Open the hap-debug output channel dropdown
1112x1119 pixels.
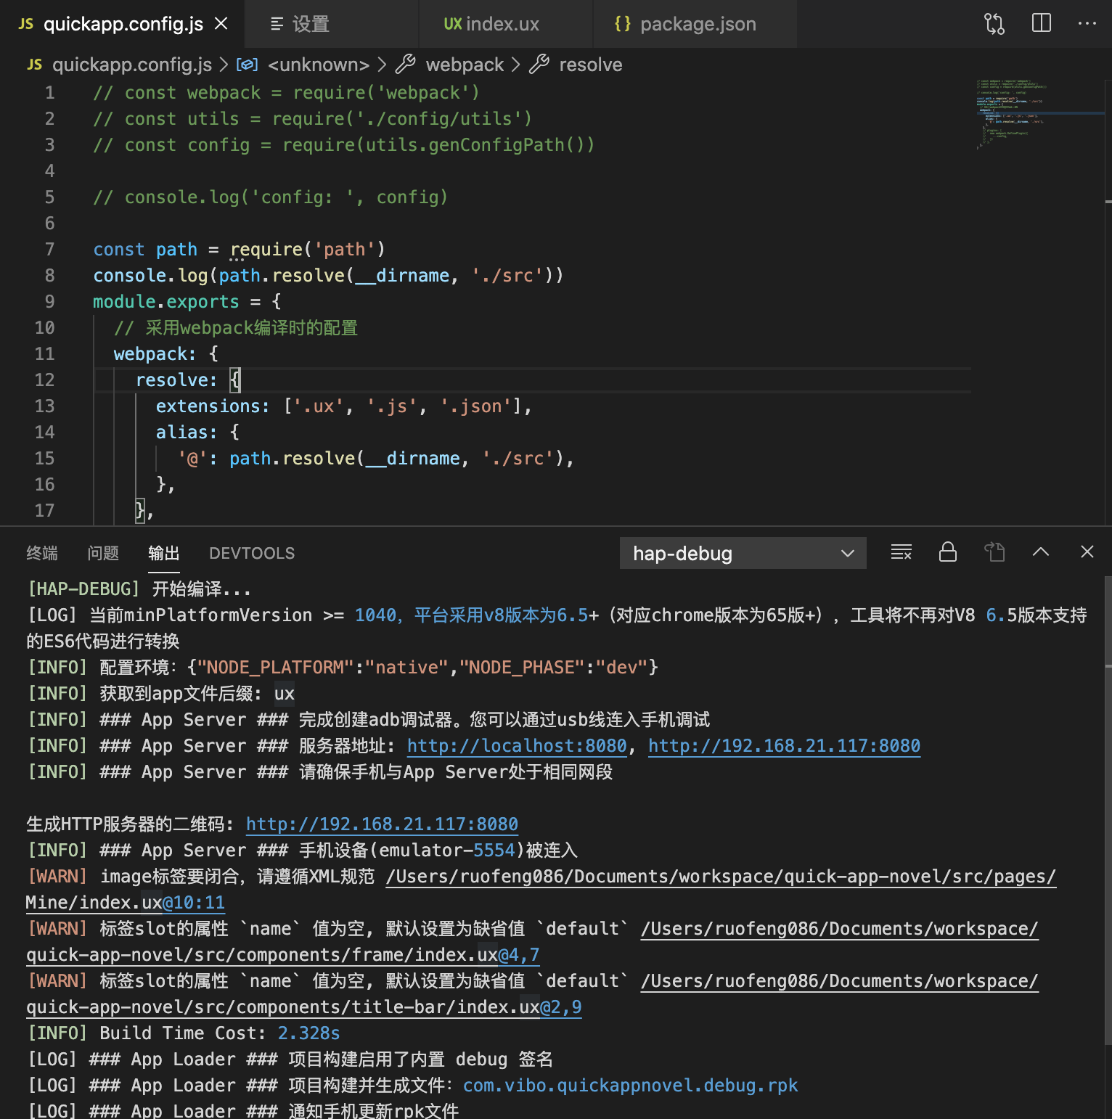point(742,553)
